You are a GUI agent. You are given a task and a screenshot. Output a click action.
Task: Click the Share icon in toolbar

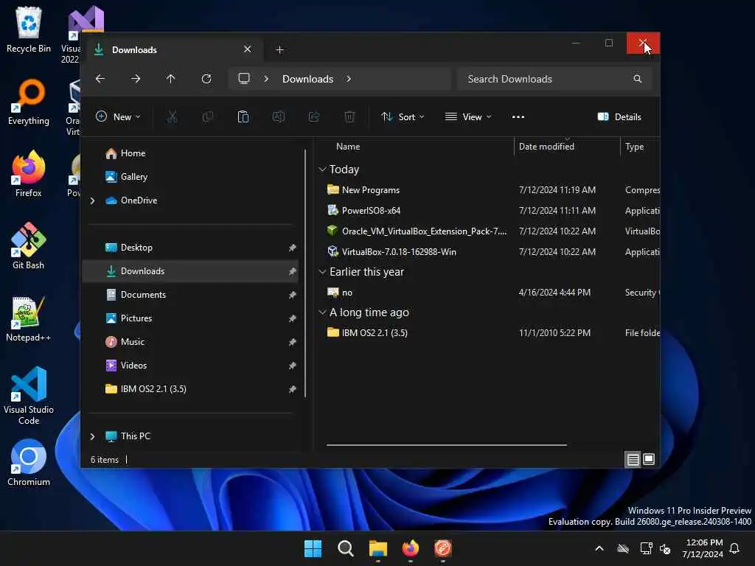314,116
